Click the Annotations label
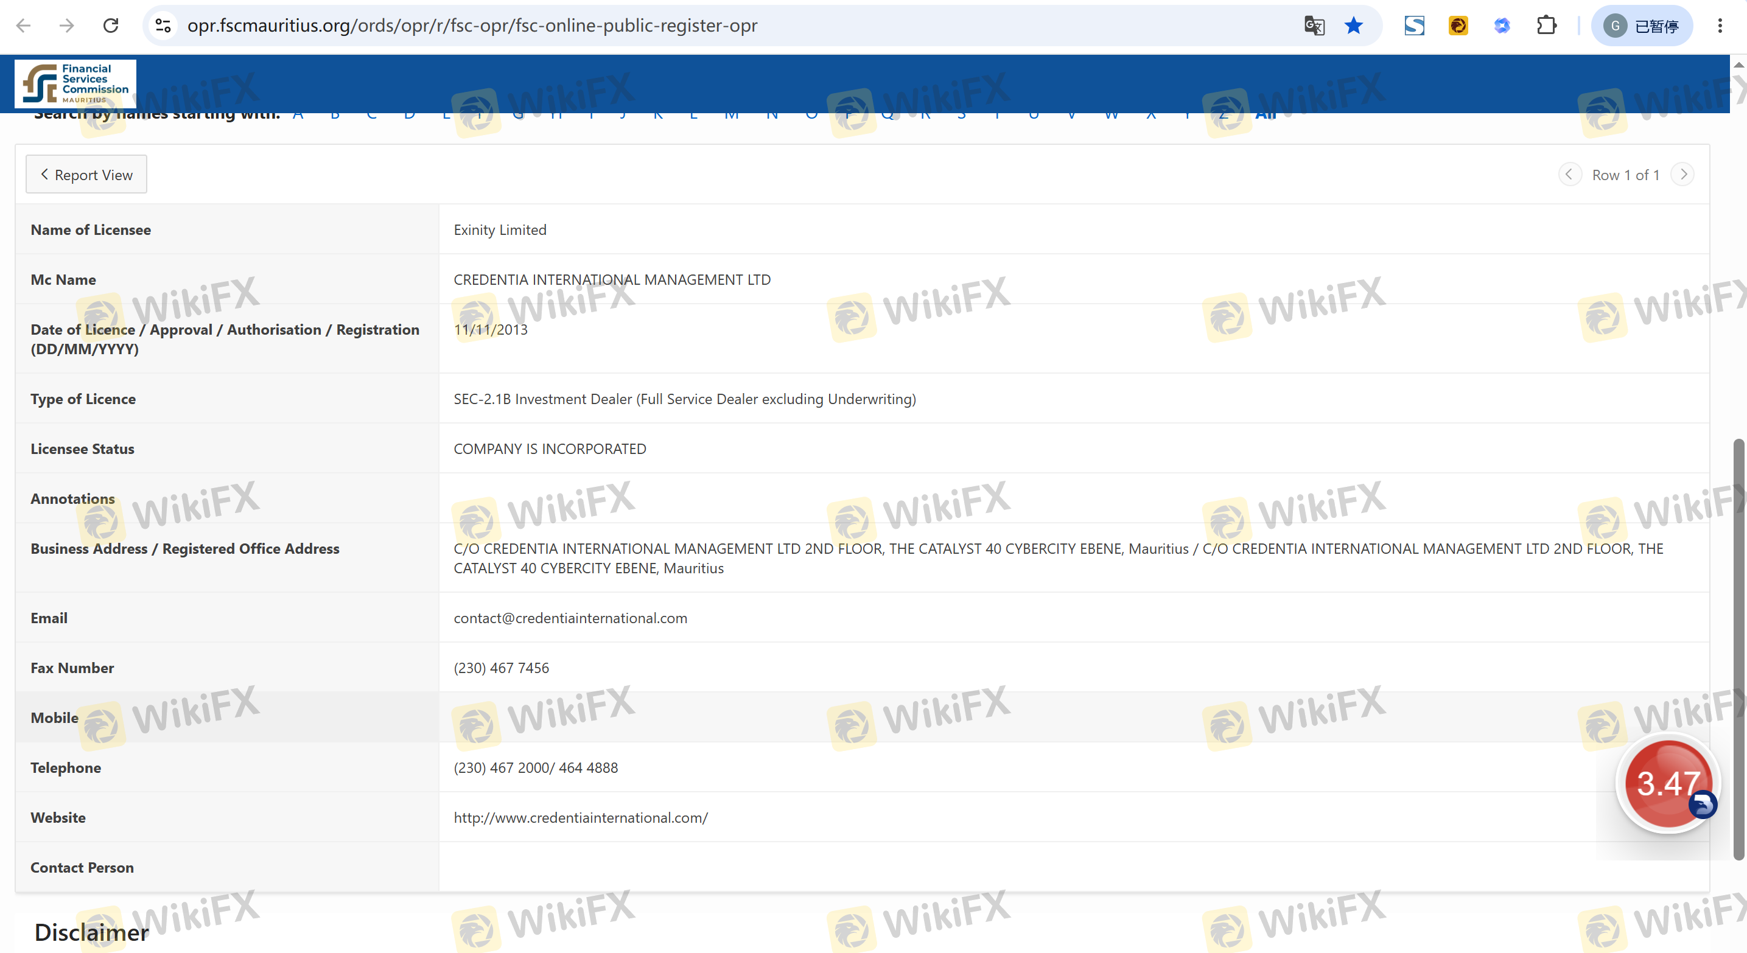1747x953 pixels. [72, 499]
